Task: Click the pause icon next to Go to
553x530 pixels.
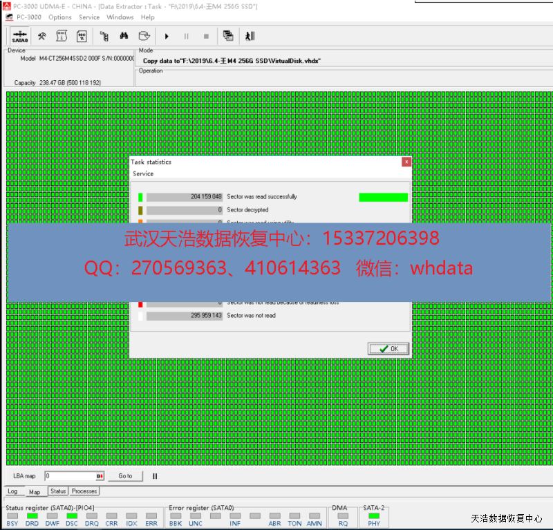Action: pos(155,476)
